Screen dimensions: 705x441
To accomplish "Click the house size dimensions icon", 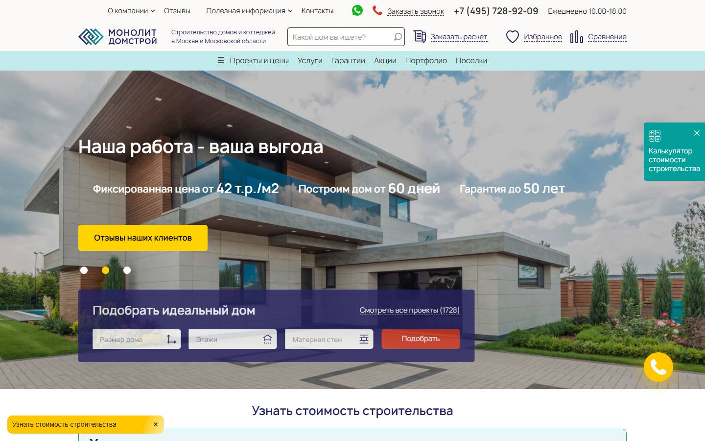I will click(171, 339).
